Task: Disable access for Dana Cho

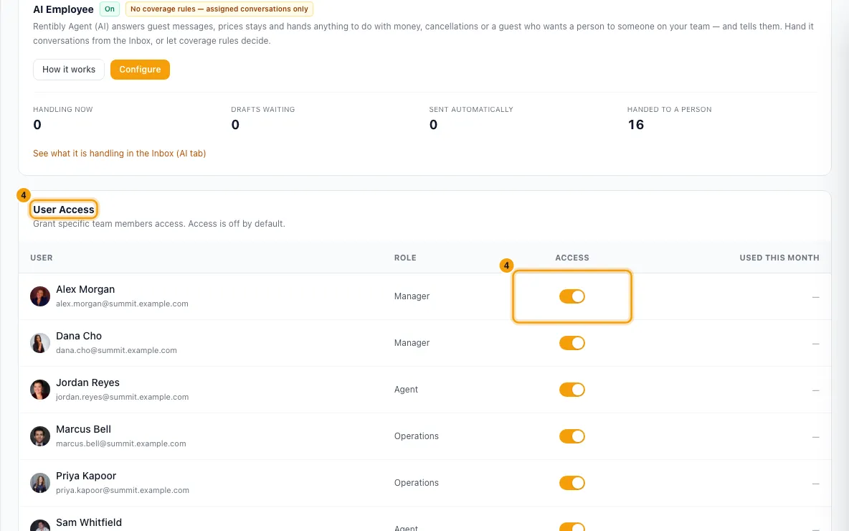Action: (x=571, y=343)
